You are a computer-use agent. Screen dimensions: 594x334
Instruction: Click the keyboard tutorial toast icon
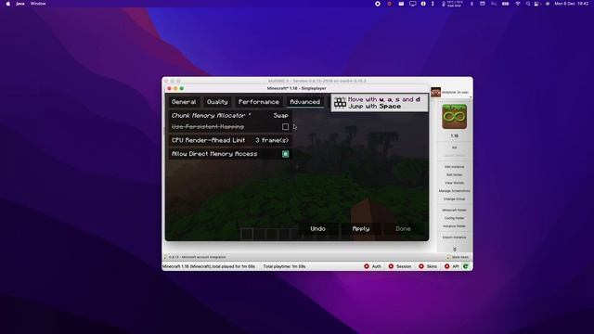click(340, 103)
